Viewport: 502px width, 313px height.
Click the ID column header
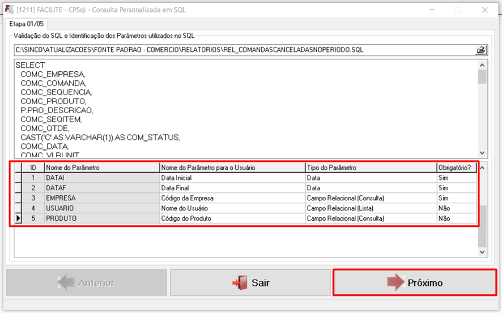click(x=33, y=168)
